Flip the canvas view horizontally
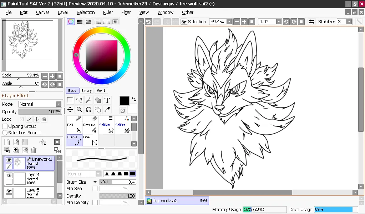Screen dimensions: 365x214 point(311,22)
